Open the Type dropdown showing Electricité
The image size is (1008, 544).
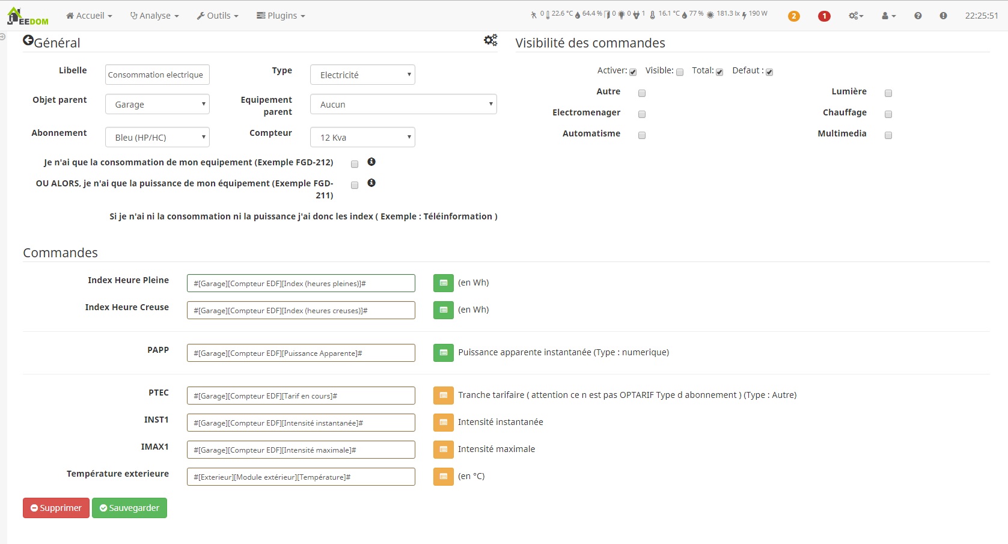click(362, 75)
